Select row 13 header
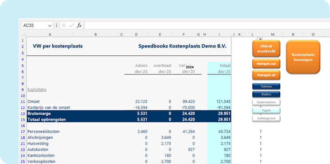 tap(23, 113)
